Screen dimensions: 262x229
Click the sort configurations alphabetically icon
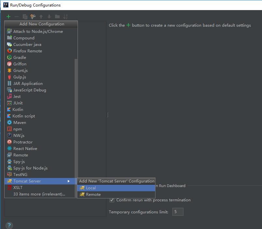point(65,17)
